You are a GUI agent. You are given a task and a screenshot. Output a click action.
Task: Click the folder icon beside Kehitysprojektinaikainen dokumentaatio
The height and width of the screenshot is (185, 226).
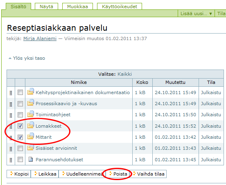31,91
